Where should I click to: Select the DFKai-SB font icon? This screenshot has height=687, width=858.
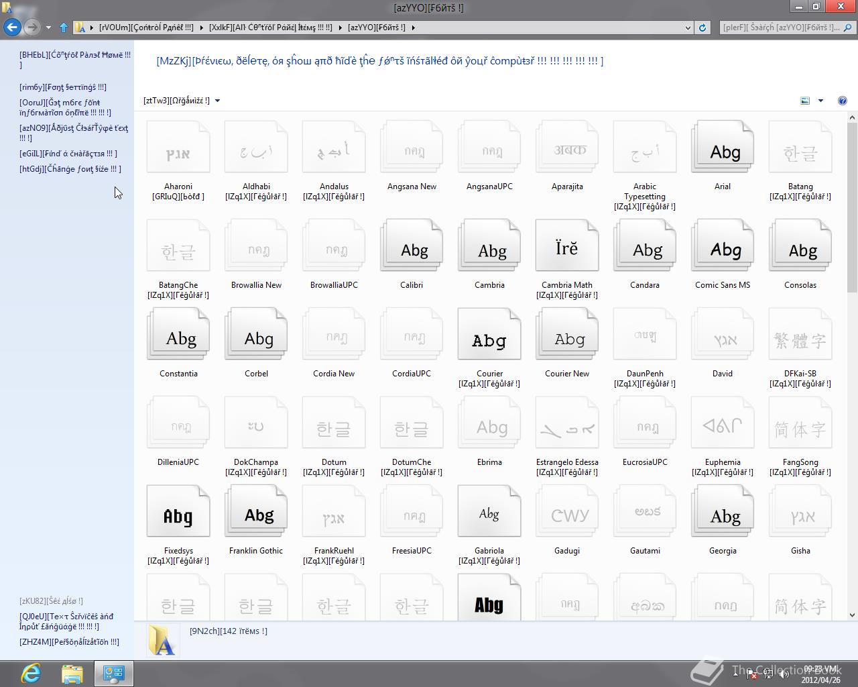point(800,335)
